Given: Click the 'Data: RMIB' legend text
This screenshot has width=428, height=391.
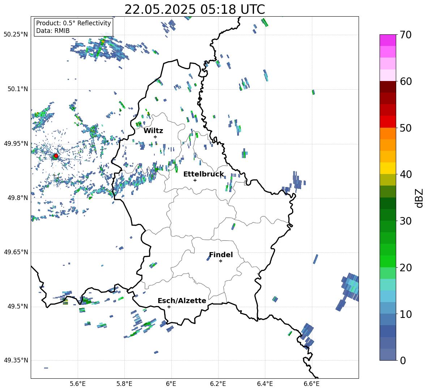Looking at the screenshot, I should (x=53, y=31).
